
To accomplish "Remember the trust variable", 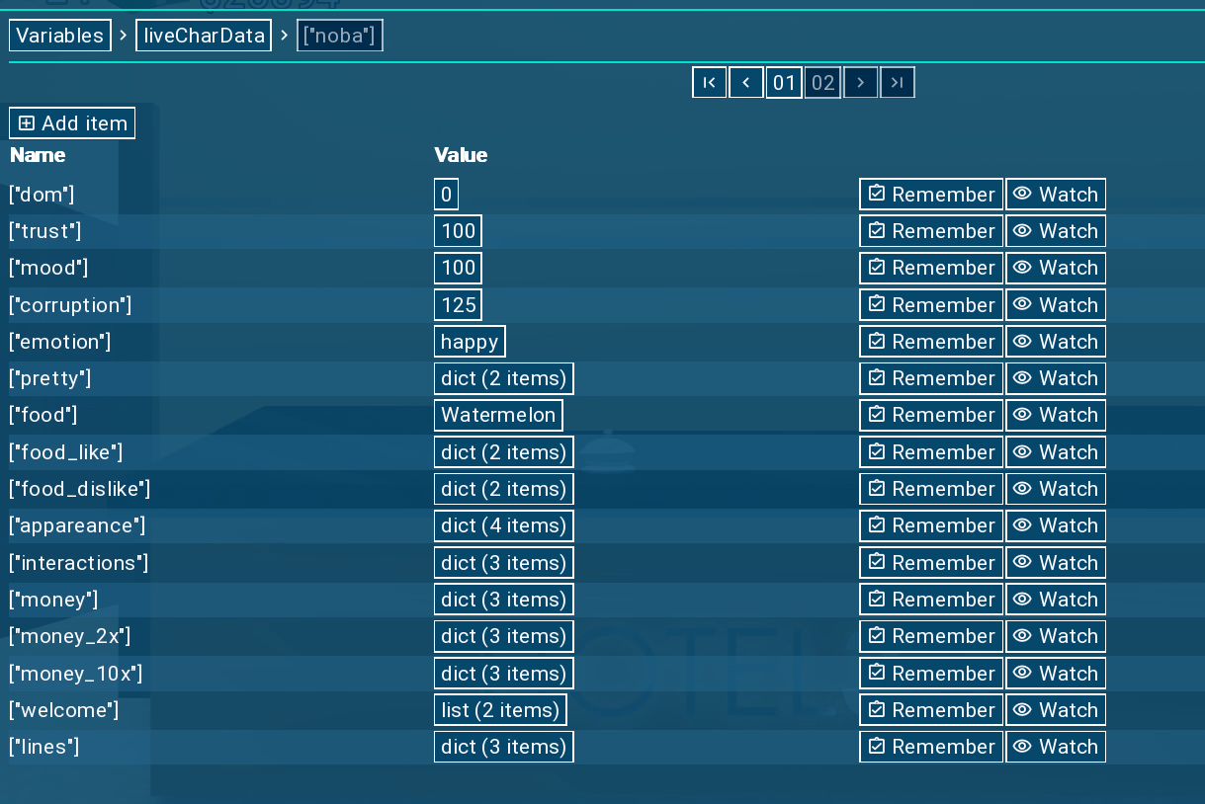I will coord(931,231).
